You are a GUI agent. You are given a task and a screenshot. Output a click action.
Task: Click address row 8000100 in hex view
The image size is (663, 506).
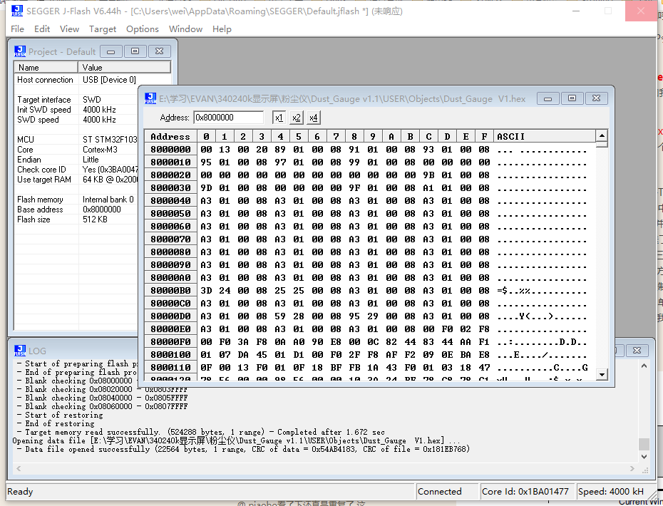point(170,354)
